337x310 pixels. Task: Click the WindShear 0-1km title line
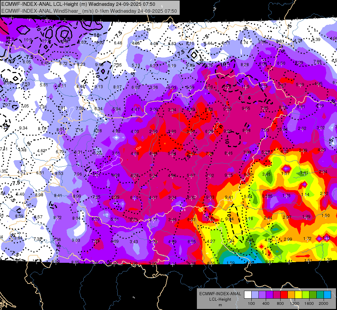pos(89,11)
